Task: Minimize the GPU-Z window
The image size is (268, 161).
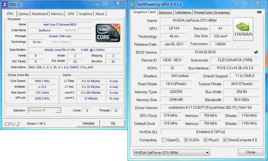Action: (x=237, y=3)
